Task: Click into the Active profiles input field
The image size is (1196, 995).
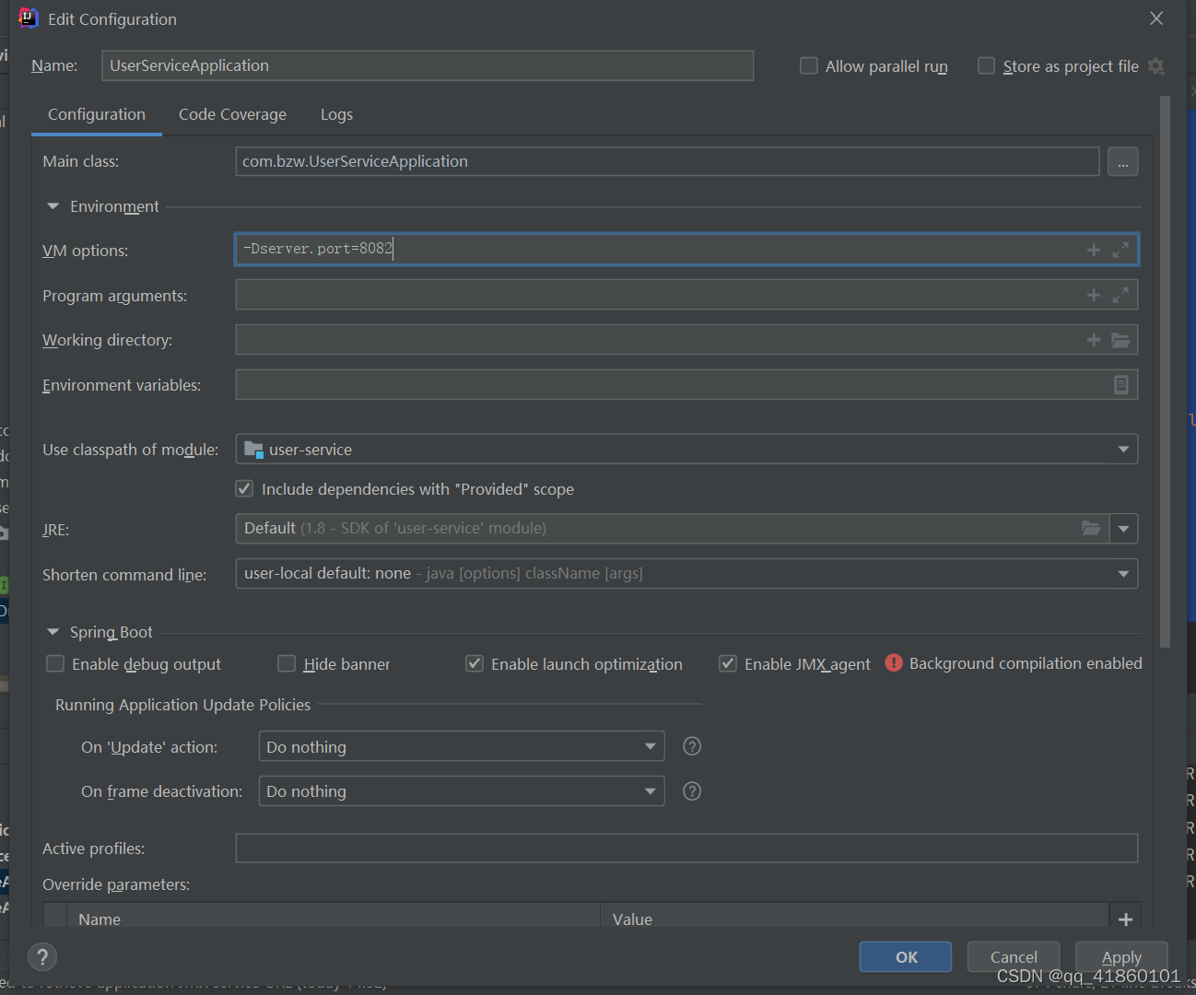Action: coord(686,849)
